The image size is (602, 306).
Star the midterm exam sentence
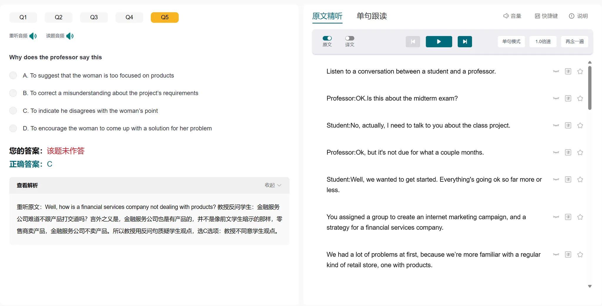click(x=580, y=98)
